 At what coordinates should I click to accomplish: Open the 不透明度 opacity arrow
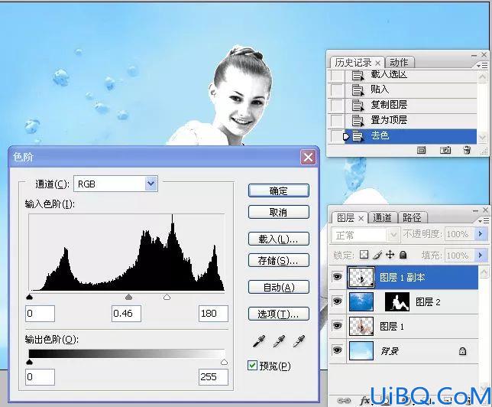click(x=480, y=234)
